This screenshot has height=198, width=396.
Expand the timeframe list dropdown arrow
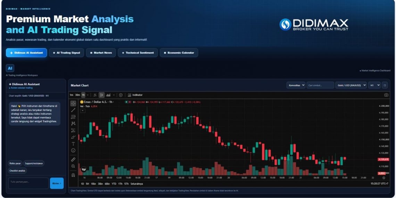click(x=88, y=95)
